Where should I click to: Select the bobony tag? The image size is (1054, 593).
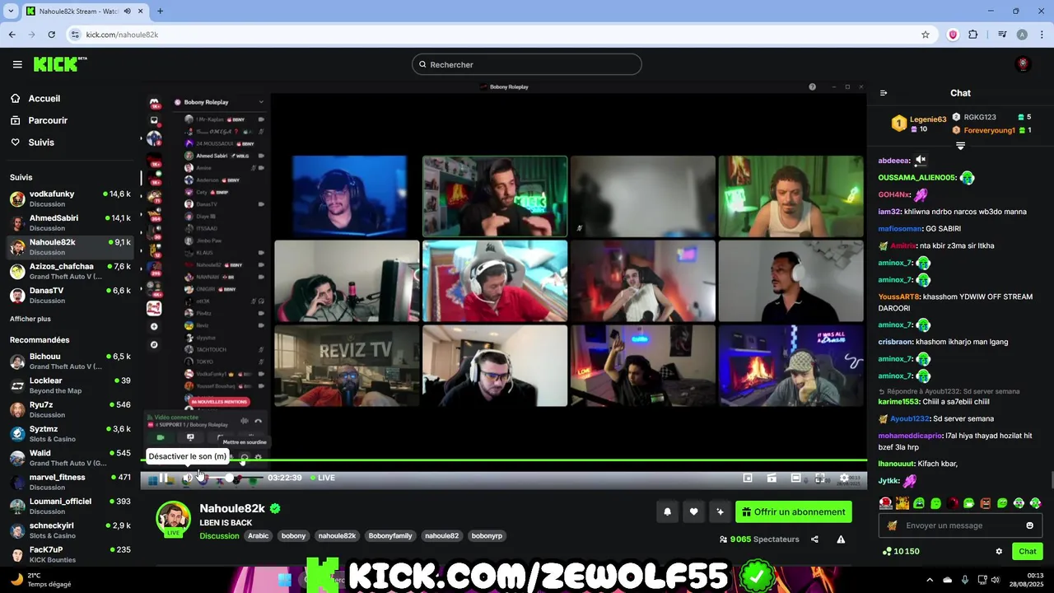[x=293, y=536]
